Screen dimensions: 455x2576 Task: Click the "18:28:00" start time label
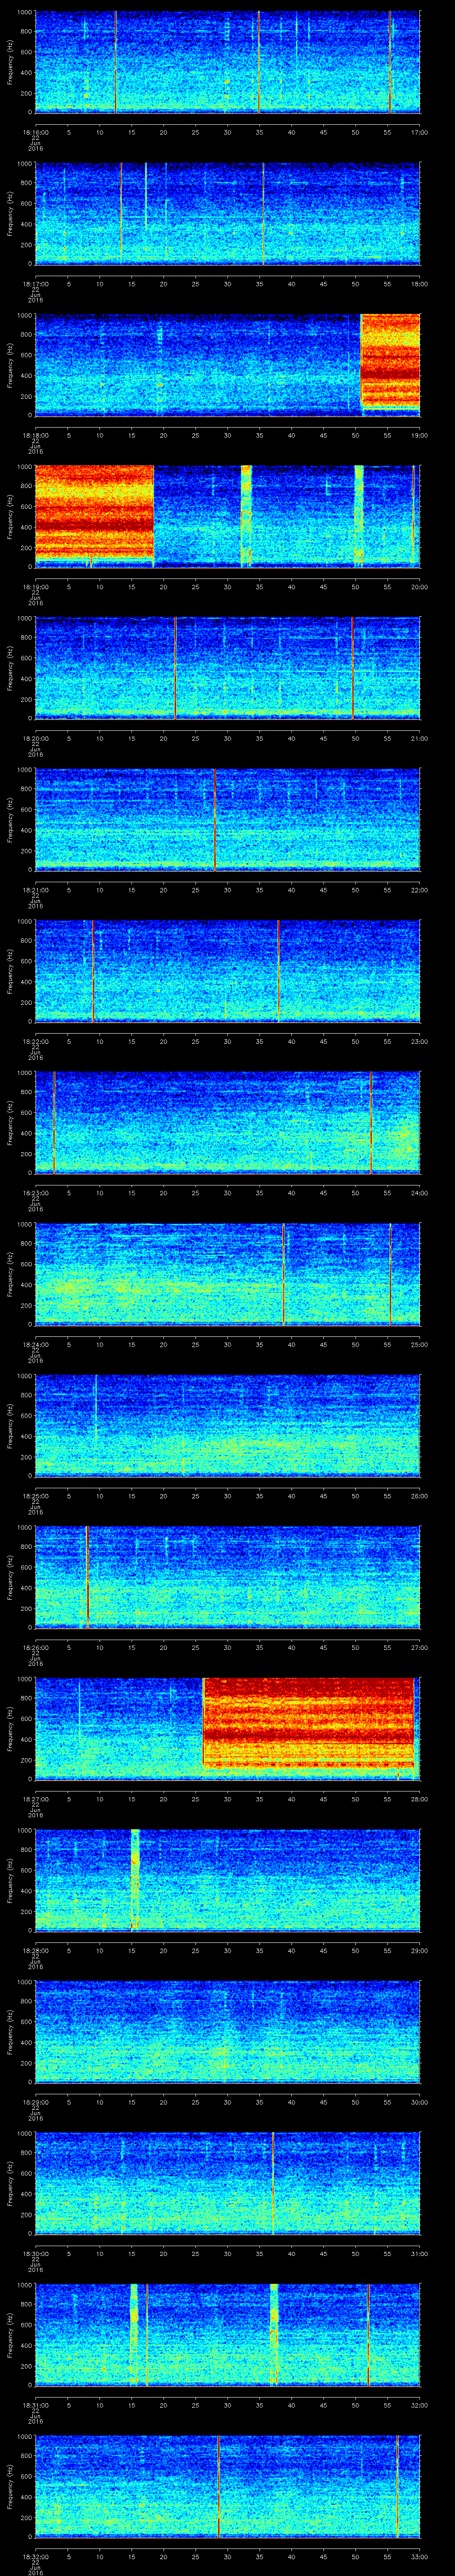coord(35,1951)
